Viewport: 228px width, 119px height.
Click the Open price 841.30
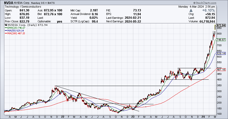pyautogui.click(x=24, y=10)
